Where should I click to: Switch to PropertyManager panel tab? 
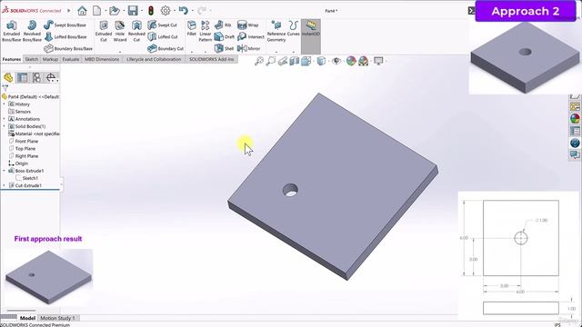[22, 77]
